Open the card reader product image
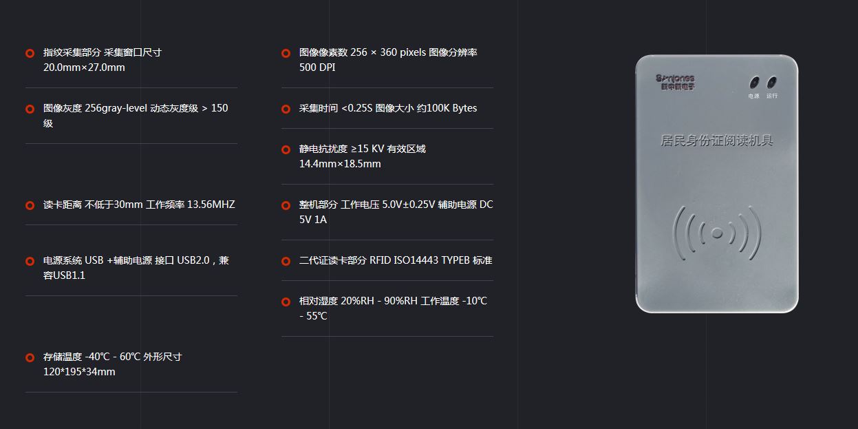This screenshot has width=858, height=429. point(717,183)
